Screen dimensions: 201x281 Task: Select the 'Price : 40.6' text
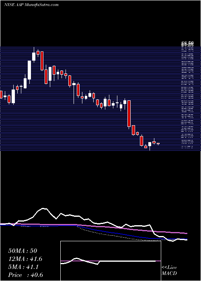tap(26, 275)
